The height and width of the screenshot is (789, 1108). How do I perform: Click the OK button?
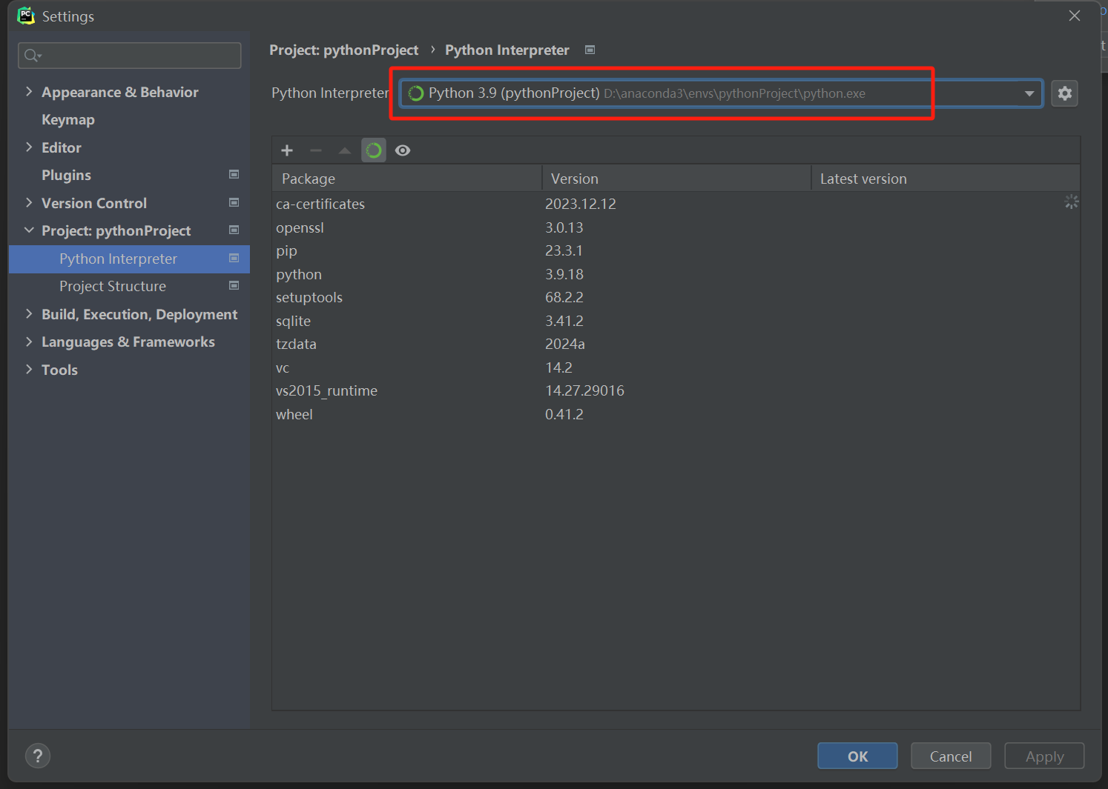[x=857, y=756]
